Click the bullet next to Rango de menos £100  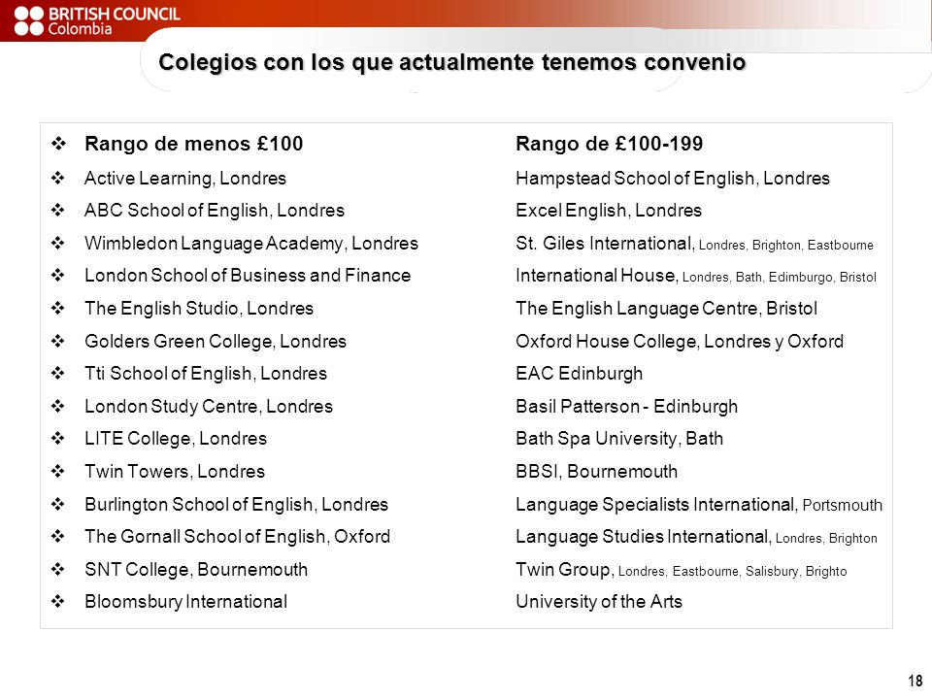tap(58, 144)
